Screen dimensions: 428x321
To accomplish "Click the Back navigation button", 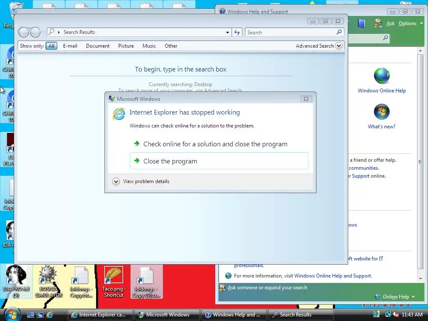I will click(x=23, y=32).
